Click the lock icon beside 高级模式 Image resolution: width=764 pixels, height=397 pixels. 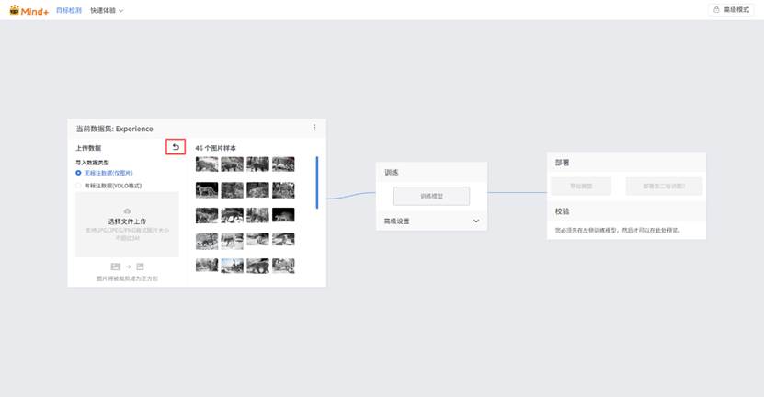coord(714,10)
